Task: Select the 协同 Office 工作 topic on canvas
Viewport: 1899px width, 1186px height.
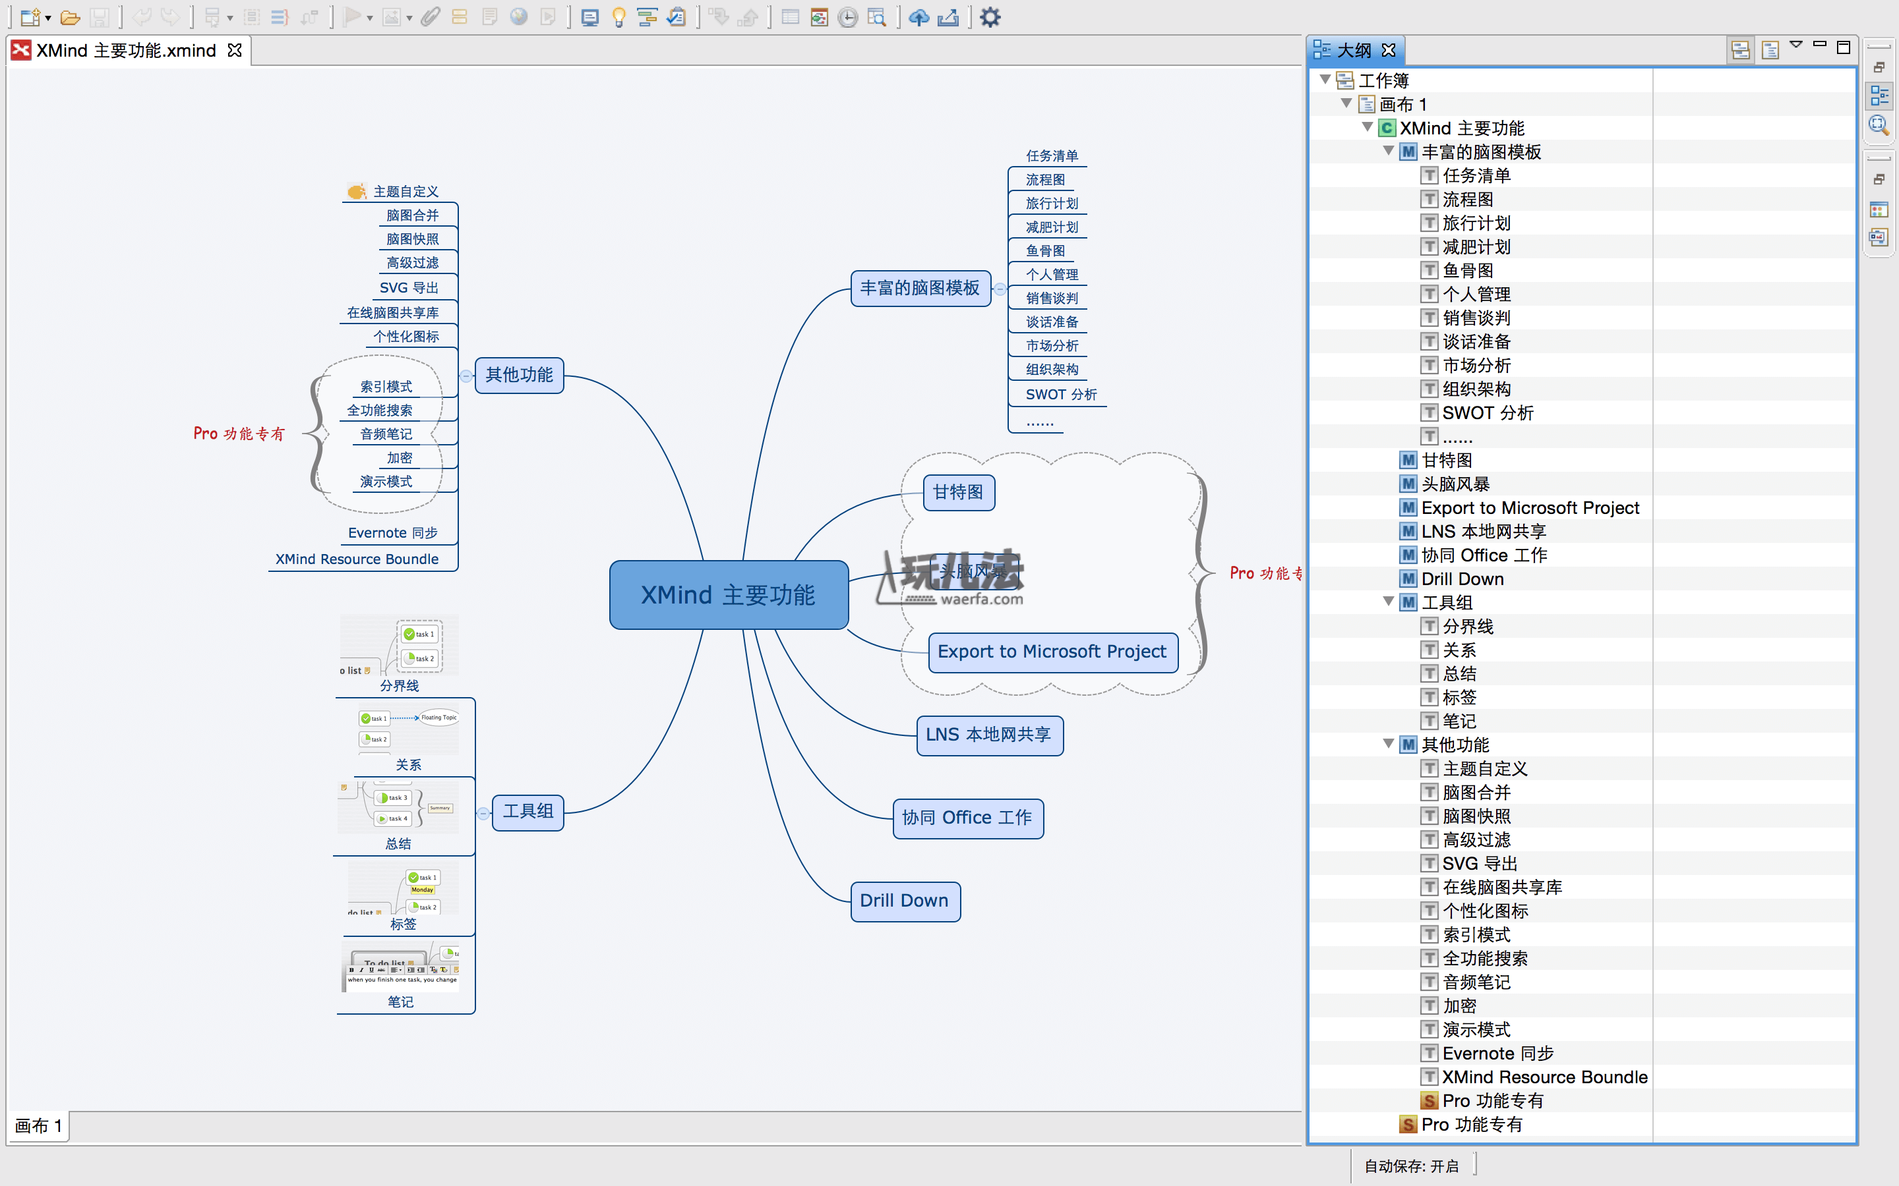Action: point(967,818)
